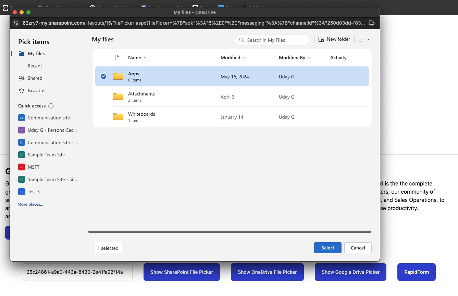Open the view options dropdown

(364, 39)
